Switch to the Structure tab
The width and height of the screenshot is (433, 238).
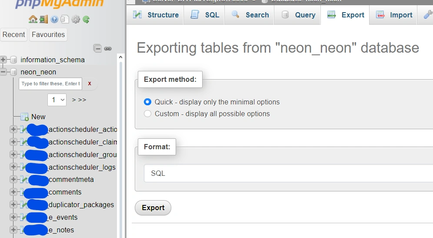point(156,15)
